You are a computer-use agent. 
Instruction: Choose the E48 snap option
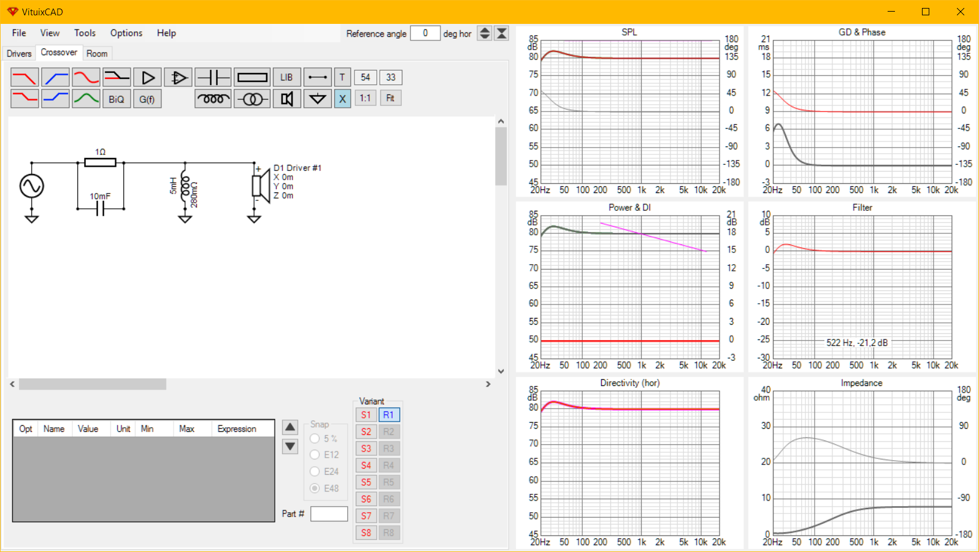315,488
